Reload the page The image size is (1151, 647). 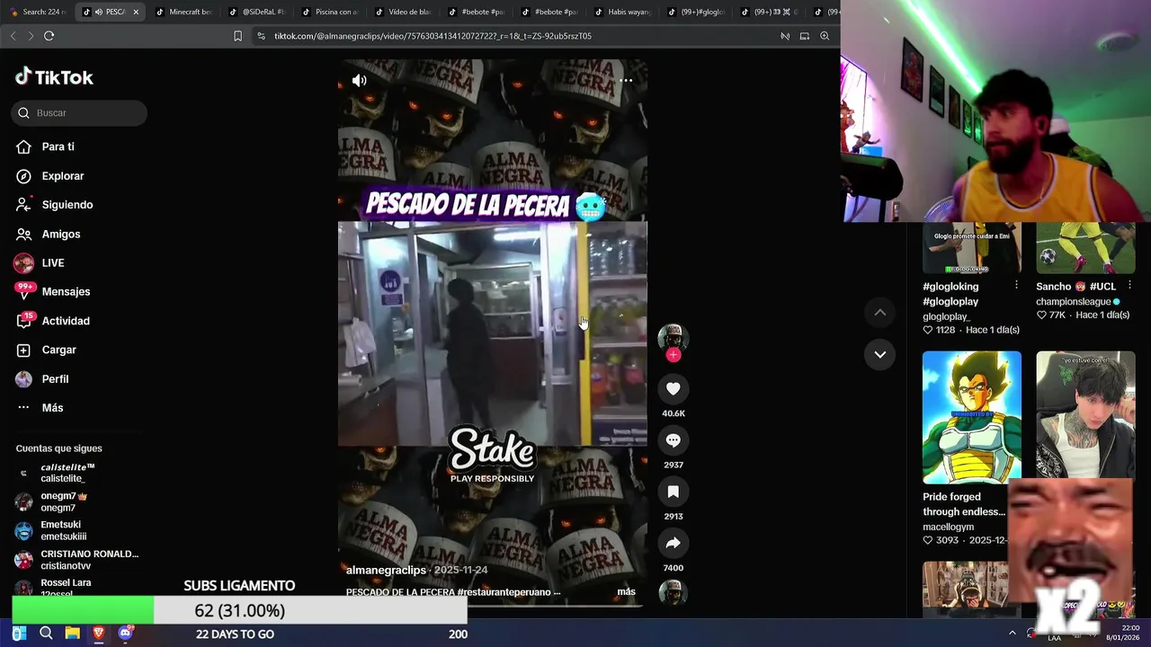click(x=49, y=36)
